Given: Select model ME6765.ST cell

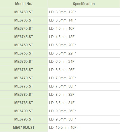Looking at the screenshot, I should 24,70.
